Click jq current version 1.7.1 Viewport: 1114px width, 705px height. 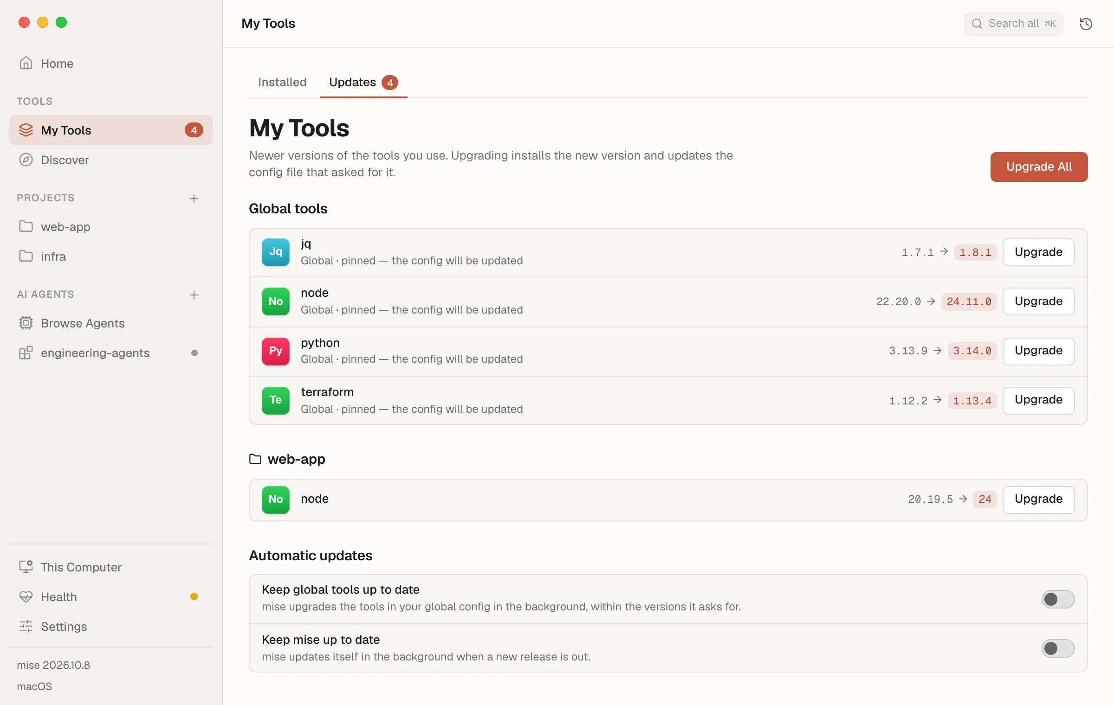pos(917,252)
